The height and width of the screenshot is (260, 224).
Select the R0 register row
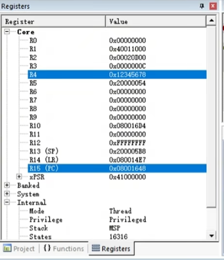117,41
